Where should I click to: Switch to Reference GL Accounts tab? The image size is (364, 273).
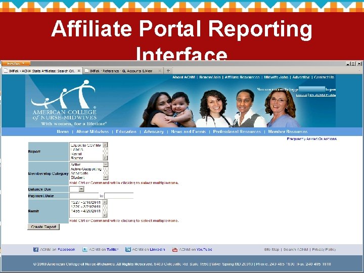(x=123, y=71)
